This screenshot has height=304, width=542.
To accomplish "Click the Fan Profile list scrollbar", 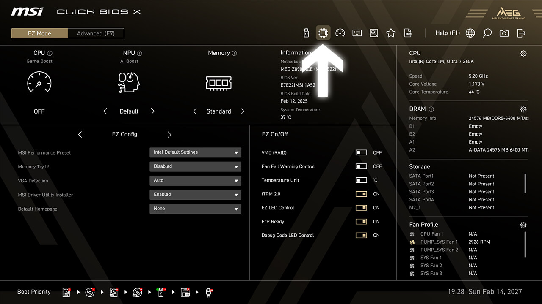I will tap(525, 244).
